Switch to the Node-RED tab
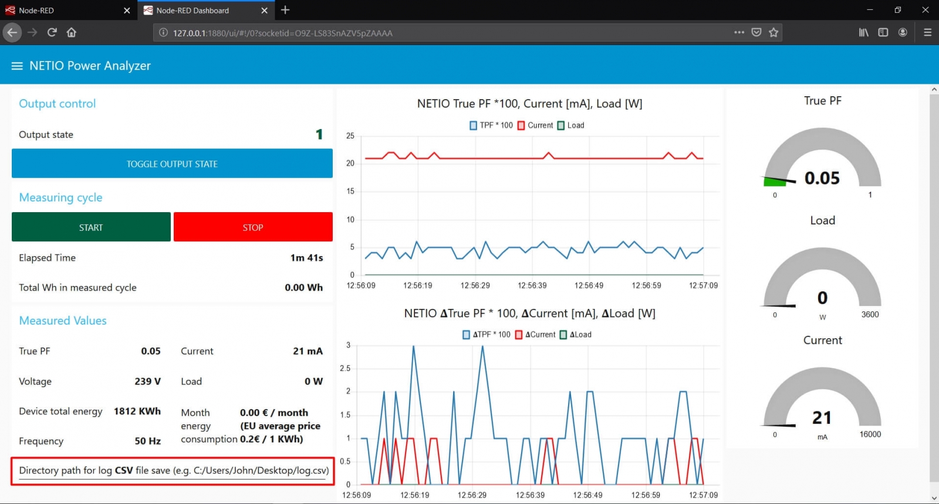Screen dimensions: 939x504 point(69,11)
